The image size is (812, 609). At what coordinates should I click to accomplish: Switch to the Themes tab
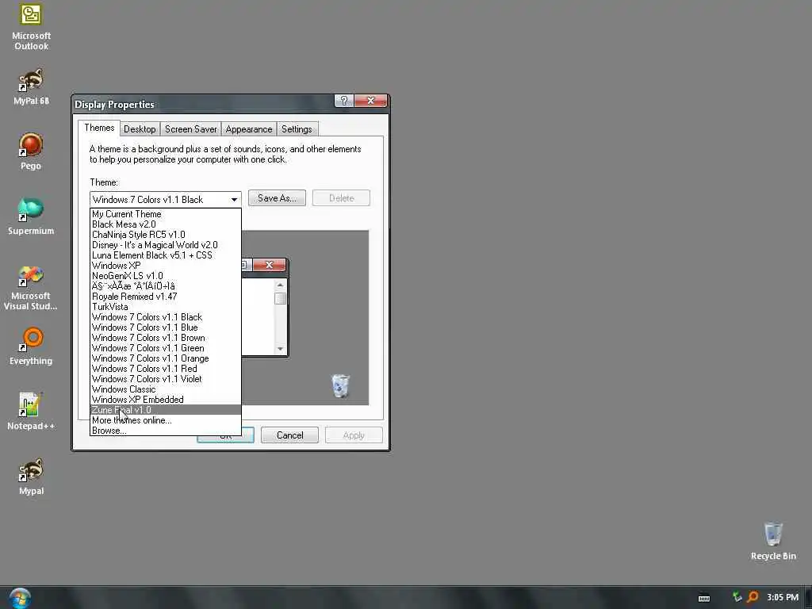pyautogui.click(x=99, y=128)
